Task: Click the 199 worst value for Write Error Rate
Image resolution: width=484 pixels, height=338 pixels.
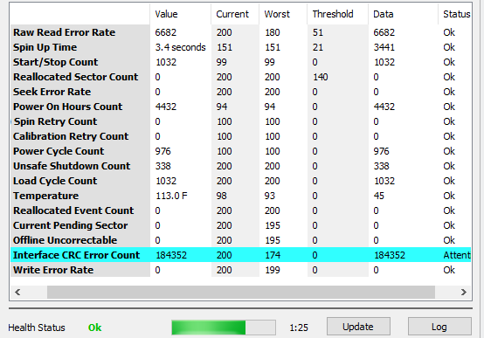Action: point(273,270)
